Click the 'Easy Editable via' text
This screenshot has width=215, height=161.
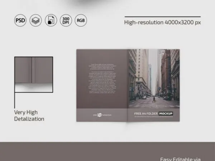[180, 159]
